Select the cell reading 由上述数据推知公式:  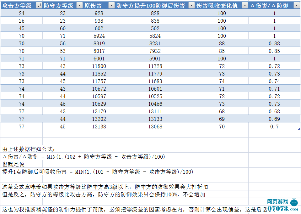click(29, 149)
